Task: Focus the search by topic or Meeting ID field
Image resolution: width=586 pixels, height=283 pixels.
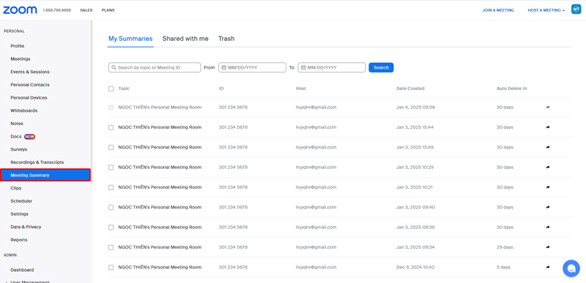Action: coord(155,67)
